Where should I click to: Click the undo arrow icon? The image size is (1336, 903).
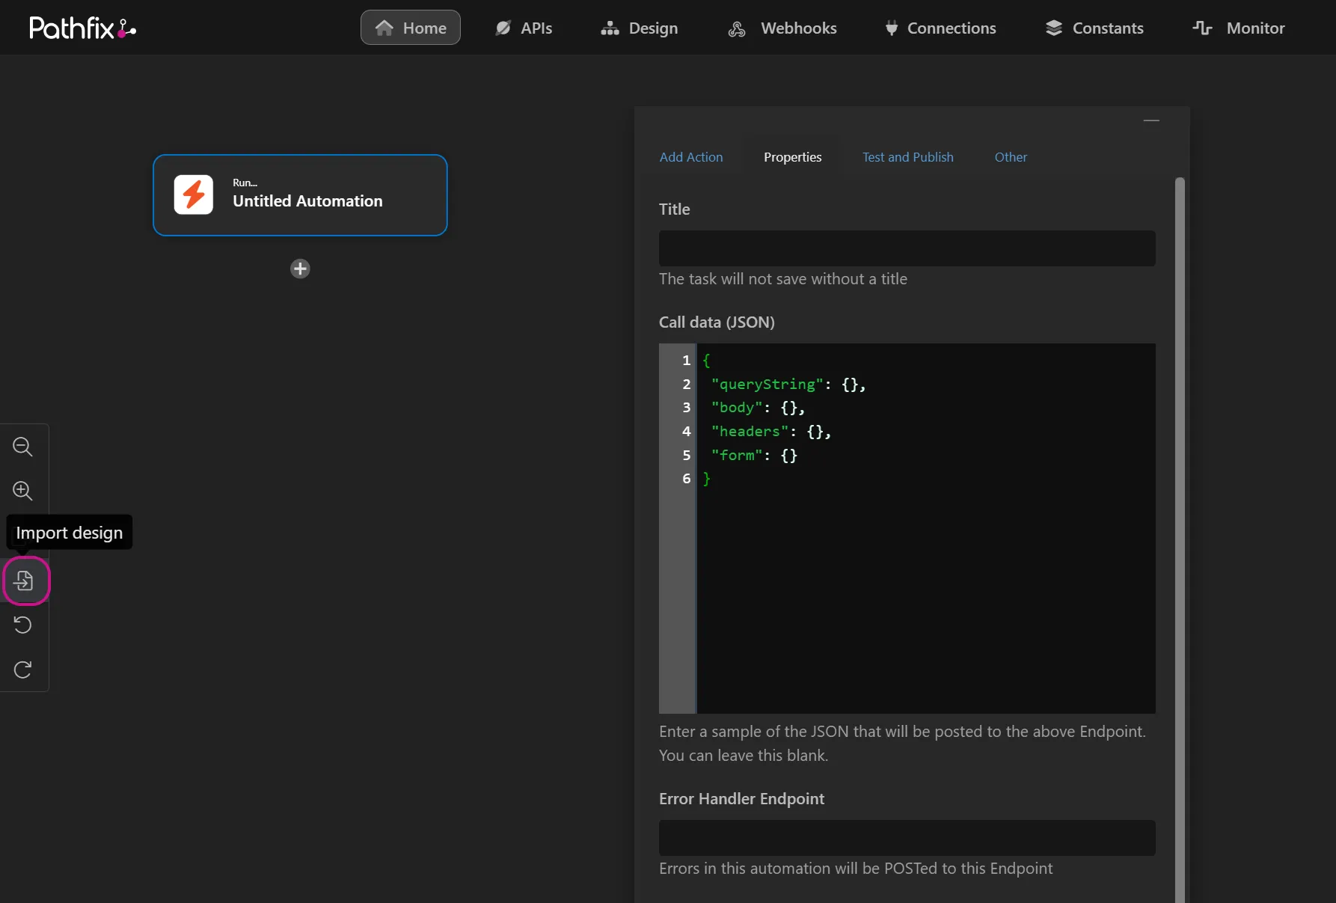click(23, 625)
